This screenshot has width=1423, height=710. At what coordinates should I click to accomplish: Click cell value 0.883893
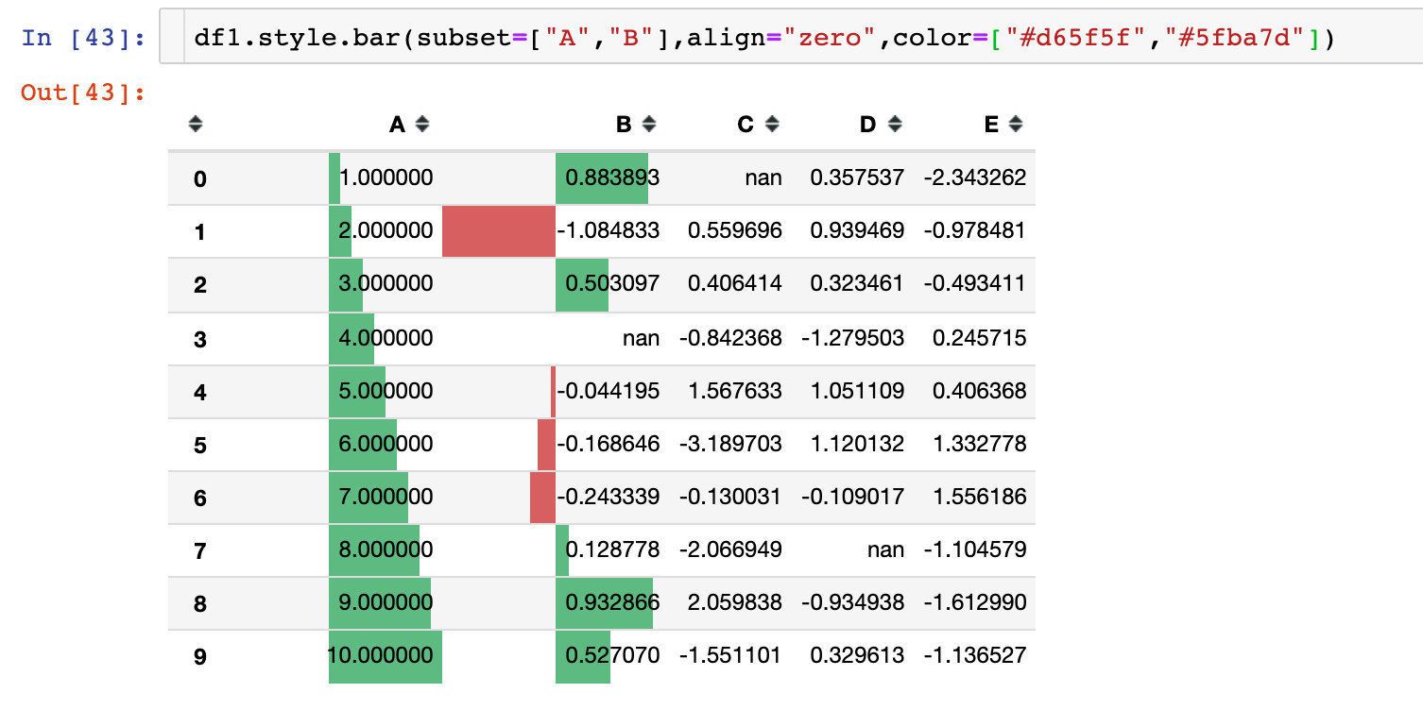pyautogui.click(x=612, y=177)
